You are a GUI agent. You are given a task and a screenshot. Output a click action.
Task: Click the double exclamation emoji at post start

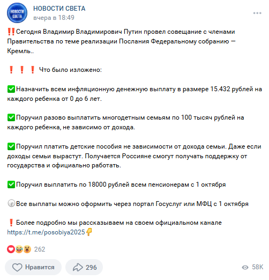[11, 32]
